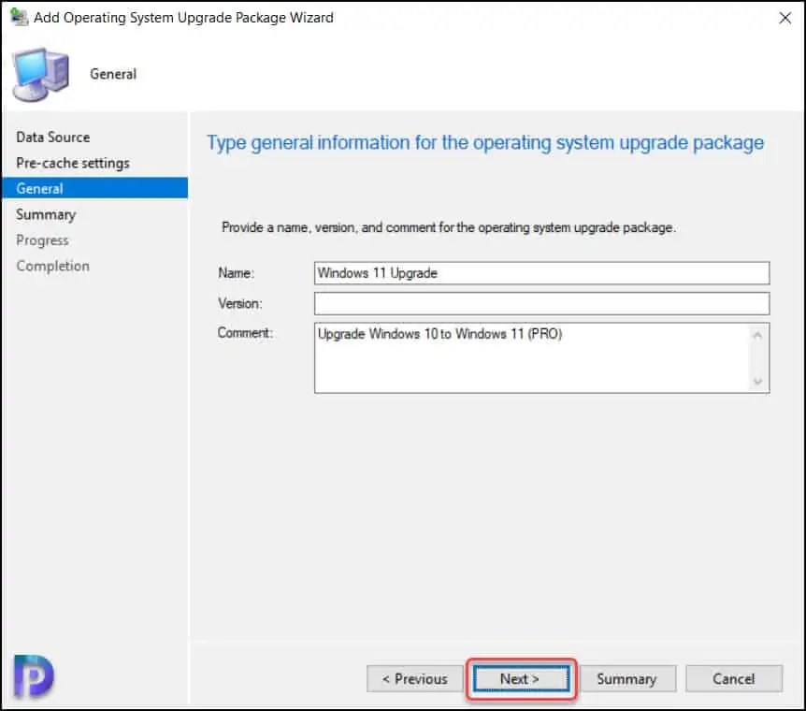The image size is (806, 711).
Task: Cancel the upgrade package wizard
Action: (x=733, y=679)
